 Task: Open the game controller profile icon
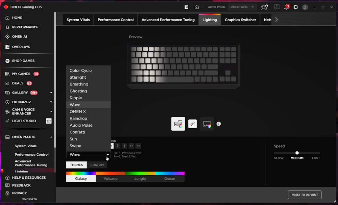(x=264, y=7)
